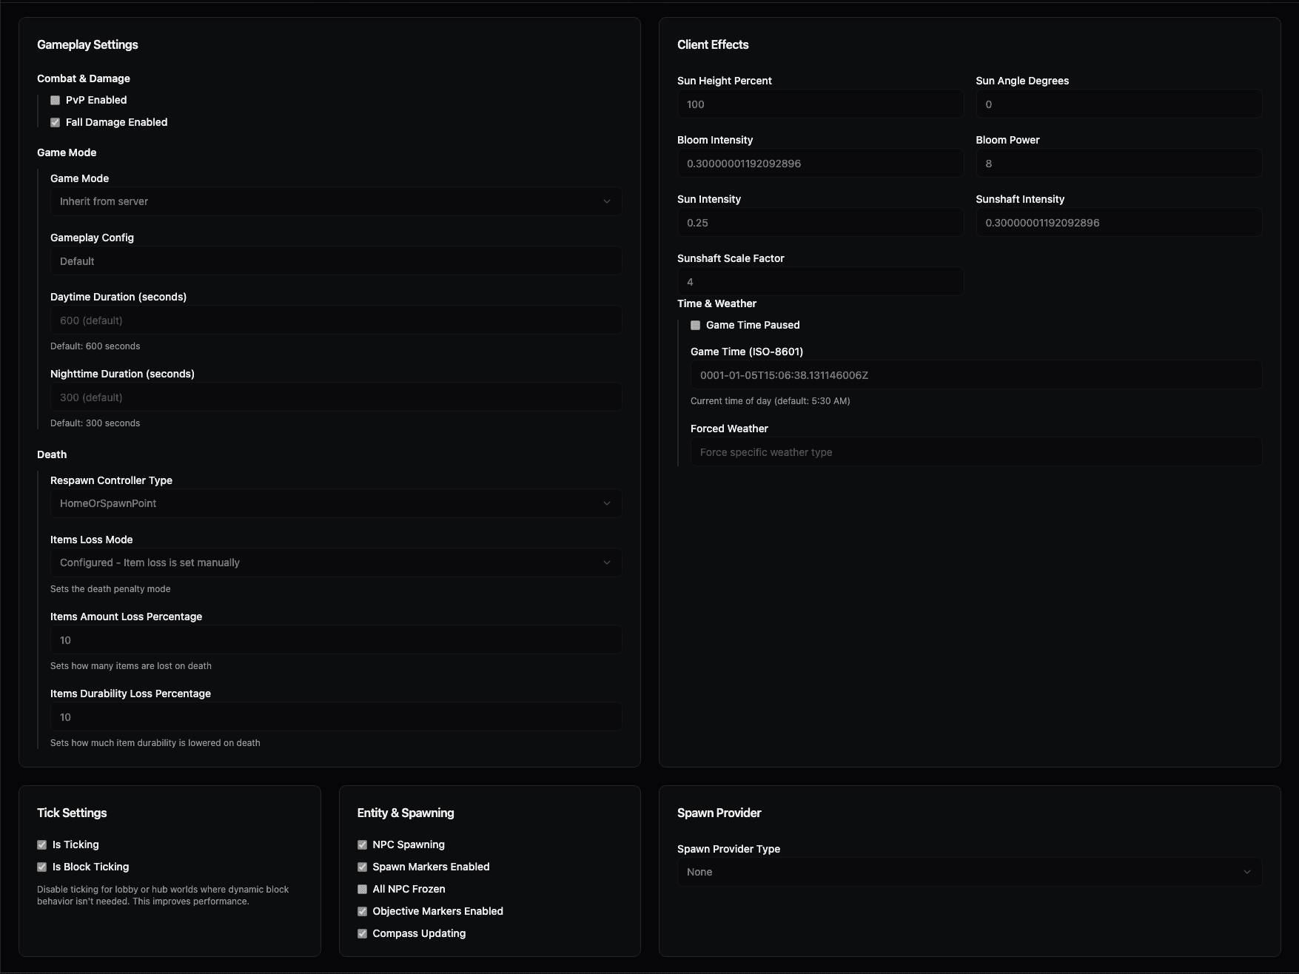The height and width of the screenshot is (974, 1299).
Task: Toggle Game Time Paused
Action: 695,324
